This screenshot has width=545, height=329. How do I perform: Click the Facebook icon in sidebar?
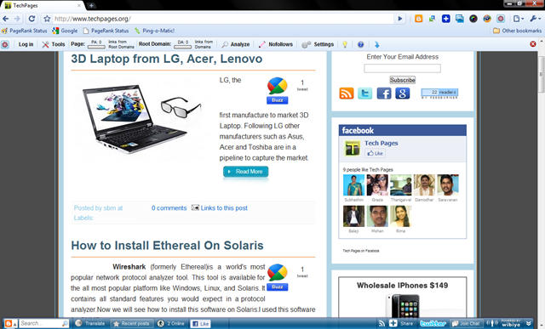[384, 94]
